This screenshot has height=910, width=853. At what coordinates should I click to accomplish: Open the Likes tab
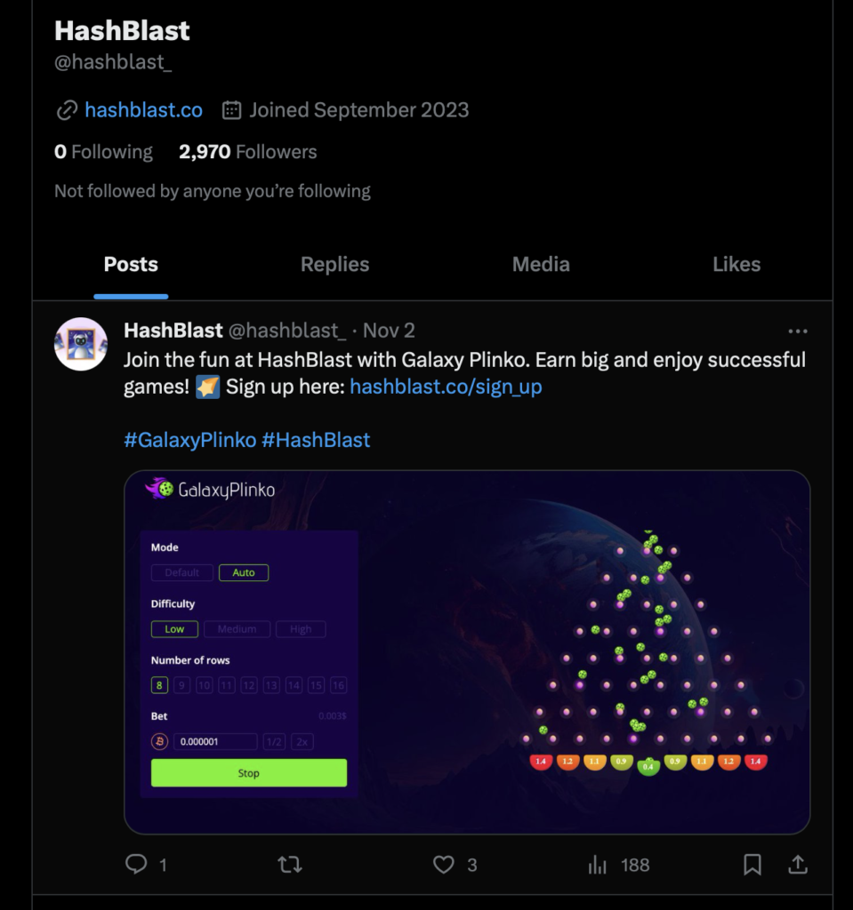pos(736,265)
